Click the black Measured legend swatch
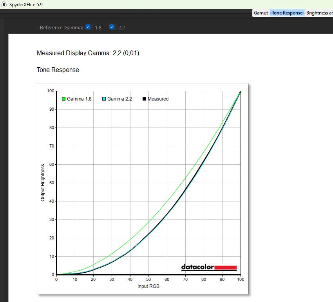This screenshot has width=333, height=302. pyautogui.click(x=145, y=99)
